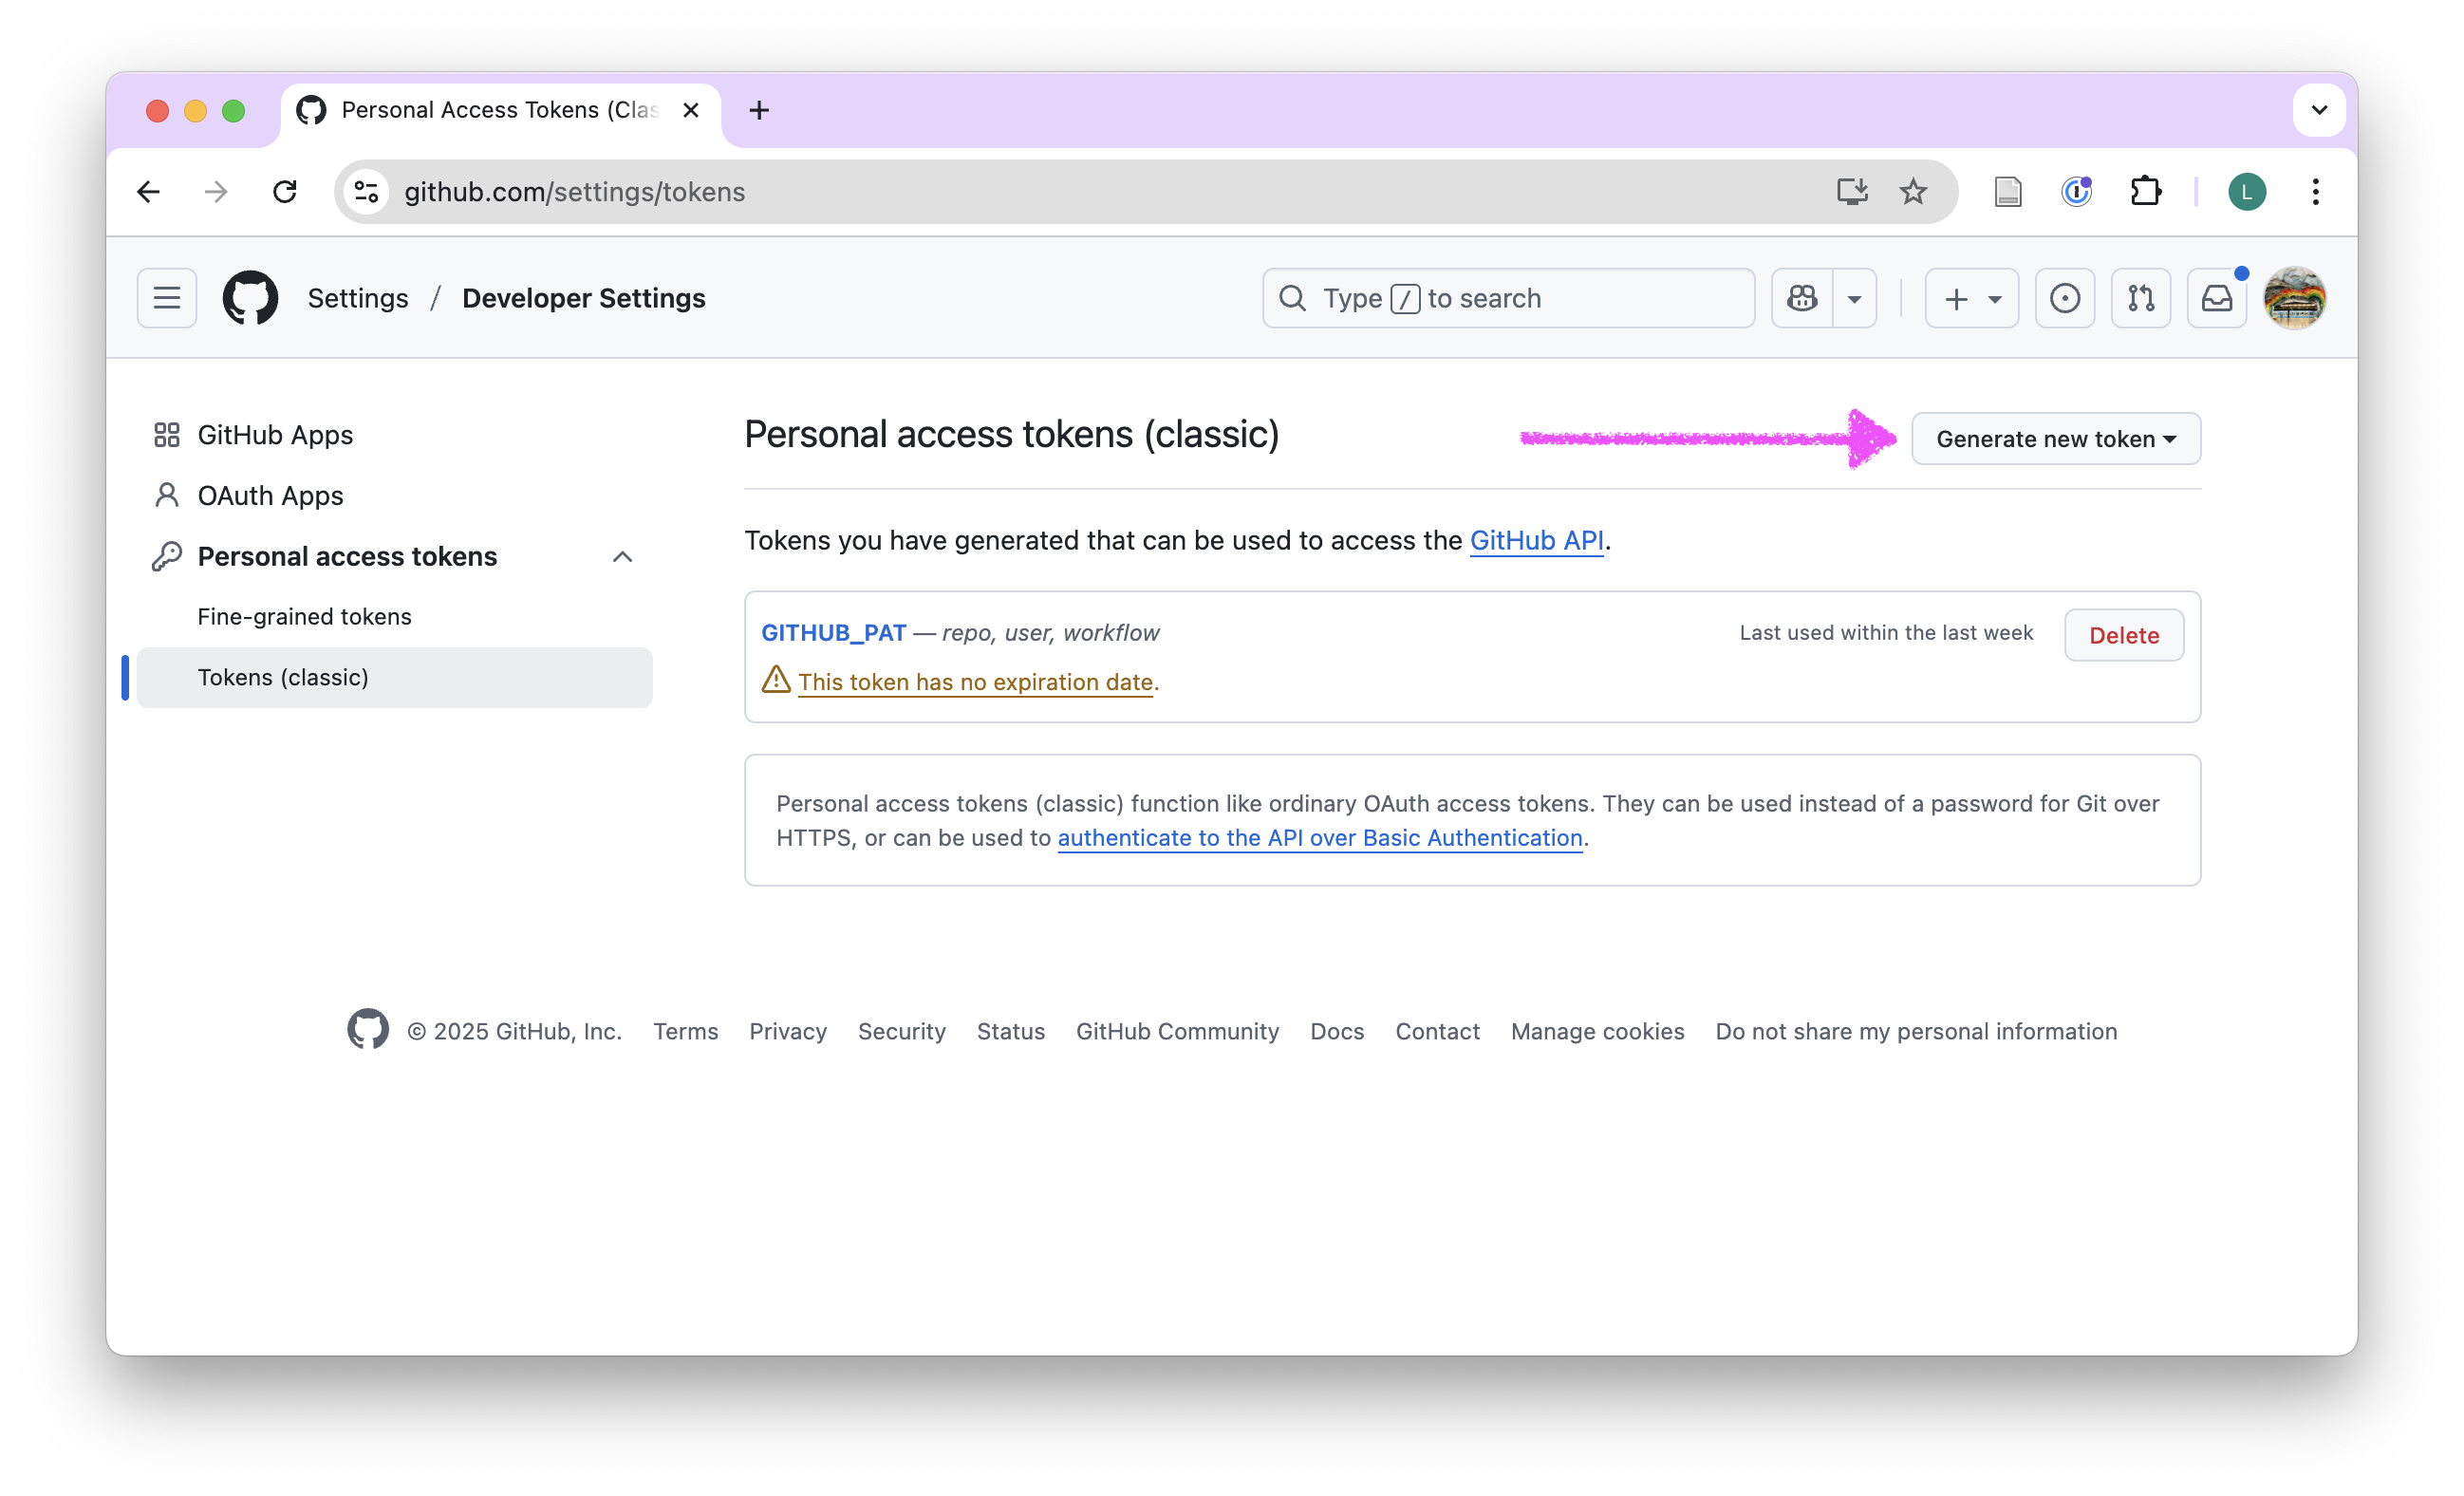The width and height of the screenshot is (2464, 1496).
Task: Open the Issues icon in header
Action: pos(2065,298)
